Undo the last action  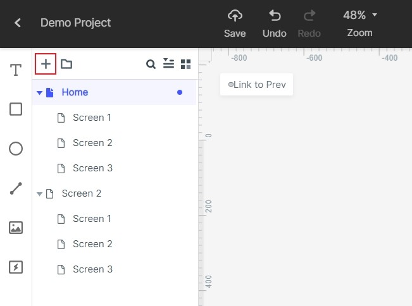point(275,23)
